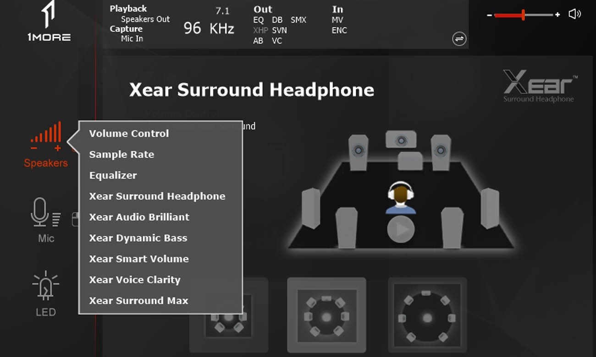Select Xear Audio Brilliant menu entry
Screen dimensions: 596x357
coord(139,217)
